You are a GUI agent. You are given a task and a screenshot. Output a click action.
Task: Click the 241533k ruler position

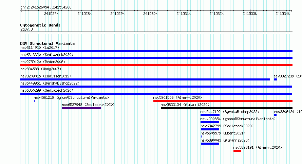250,14
